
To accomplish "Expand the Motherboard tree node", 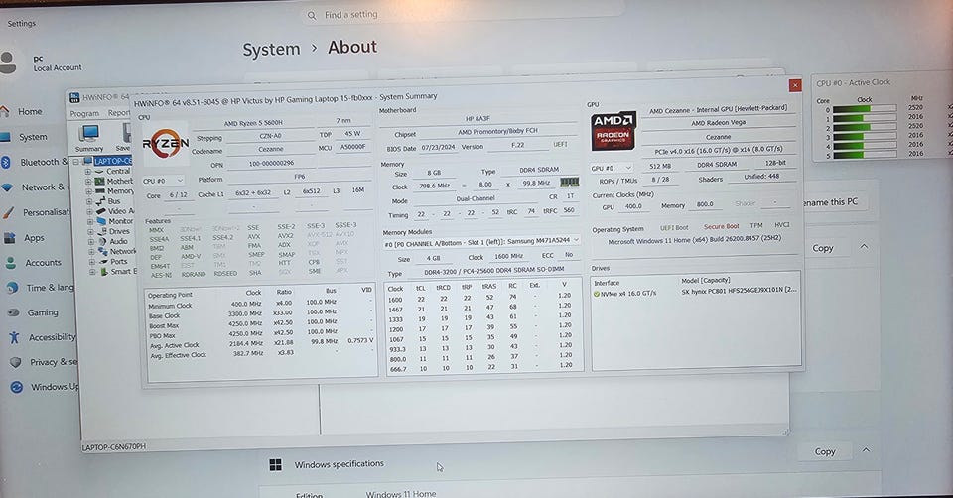I will pyautogui.click(x=88, y=181).
